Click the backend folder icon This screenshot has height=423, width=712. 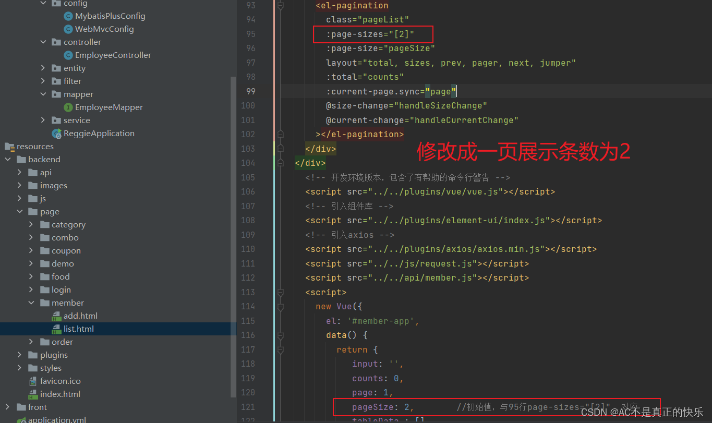point(21,160)
